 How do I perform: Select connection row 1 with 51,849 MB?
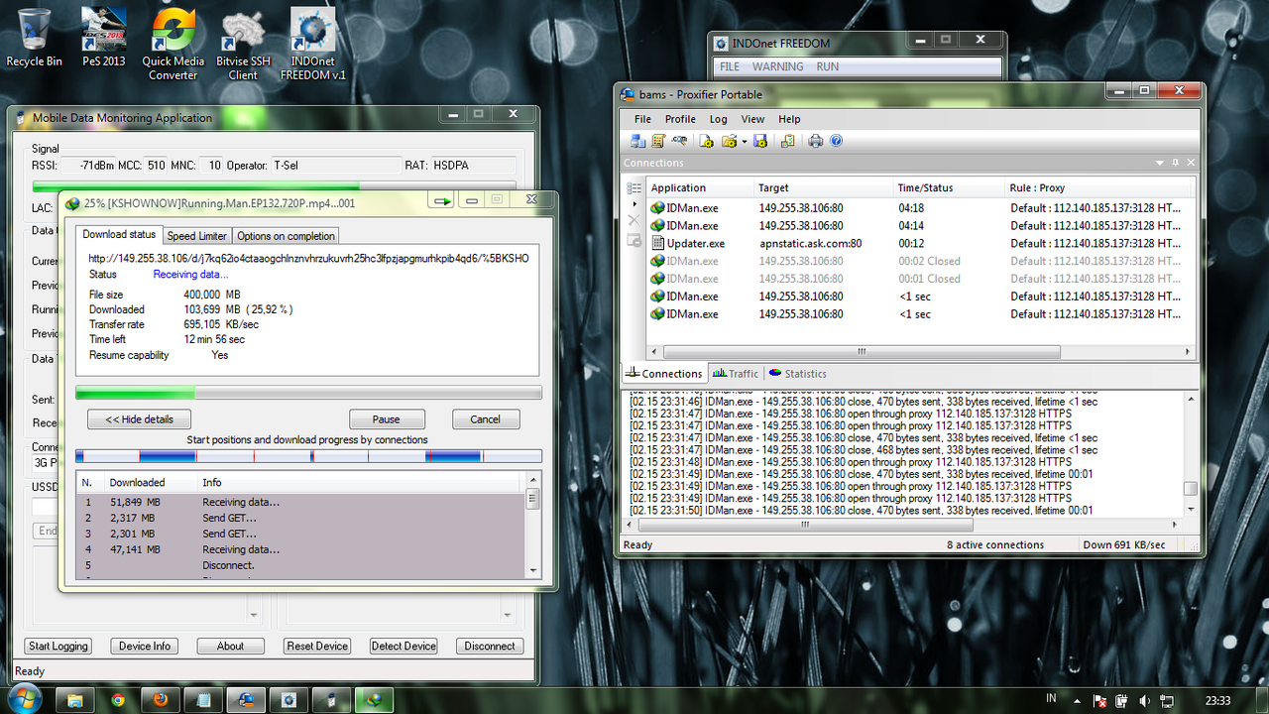(x=300, y=502)
